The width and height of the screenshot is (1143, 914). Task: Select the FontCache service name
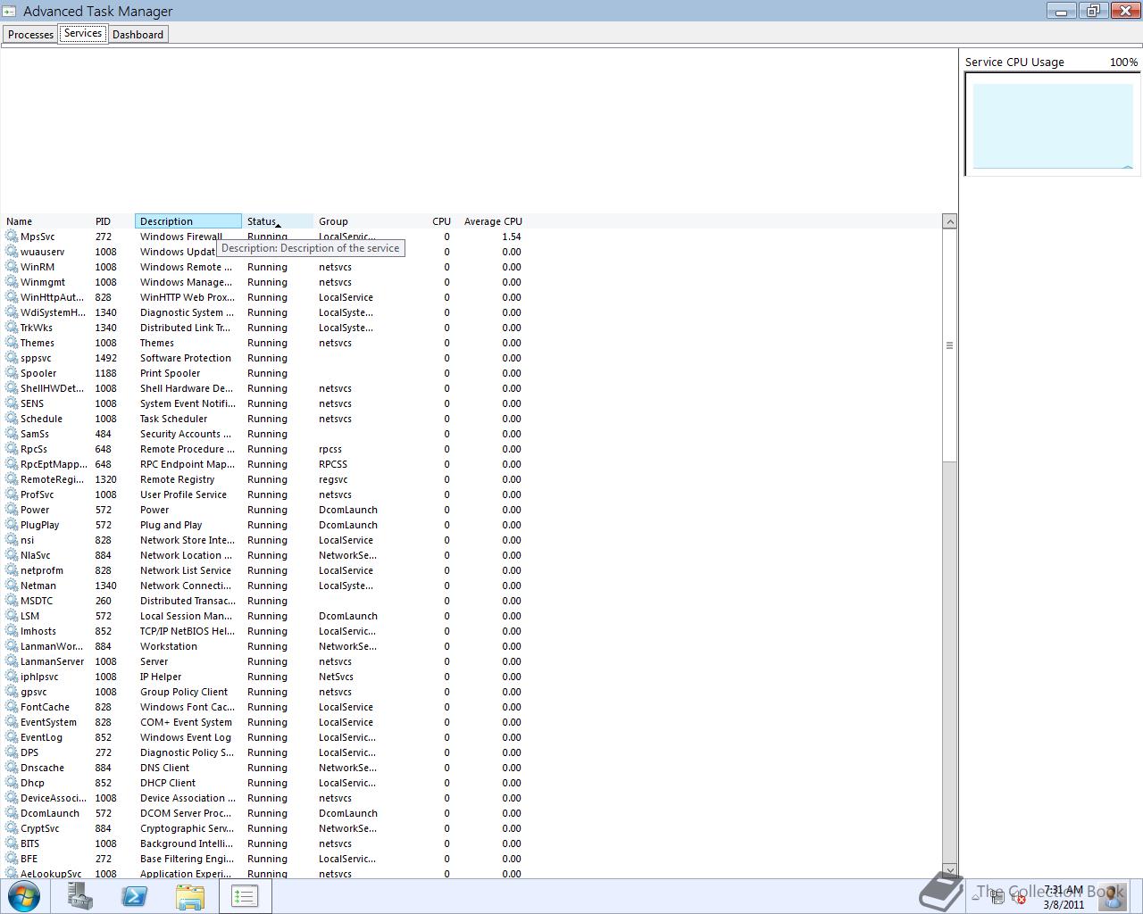tap(45, 707)
